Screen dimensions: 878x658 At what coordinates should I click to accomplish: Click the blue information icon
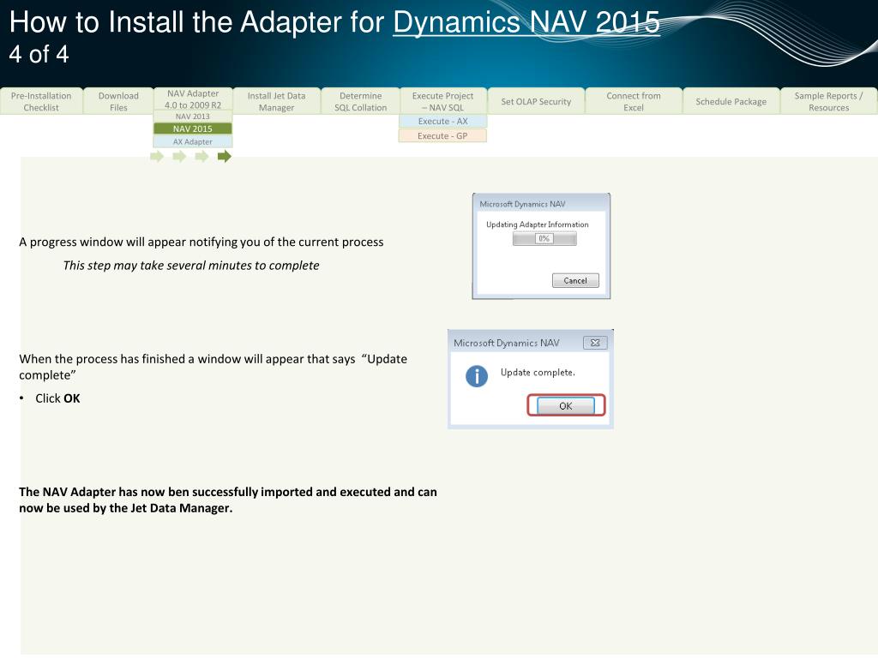tap(477, 376)
